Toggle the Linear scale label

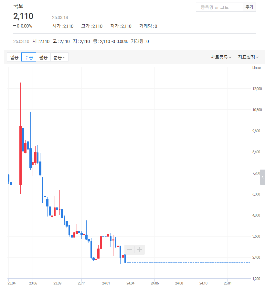[257, 68]
